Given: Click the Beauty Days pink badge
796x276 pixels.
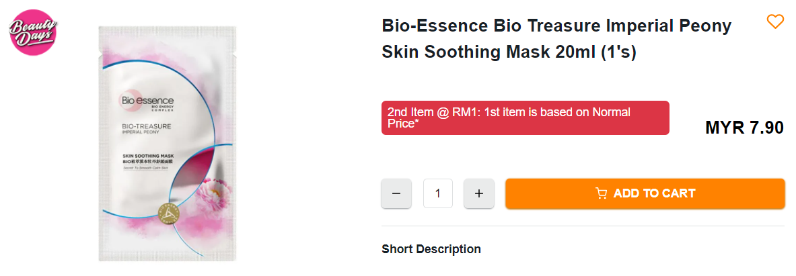Looking at the screenshot, I should coord(33,31).
